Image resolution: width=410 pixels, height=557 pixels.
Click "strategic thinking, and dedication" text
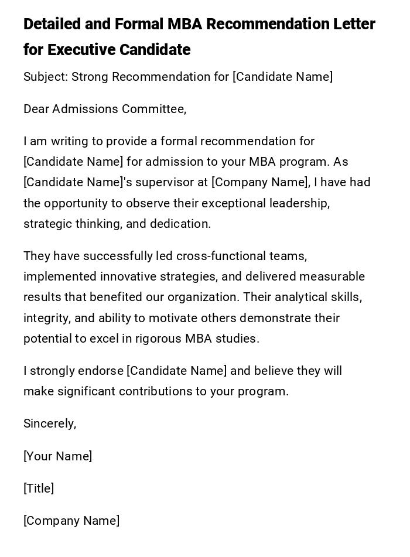click(117, 224)
